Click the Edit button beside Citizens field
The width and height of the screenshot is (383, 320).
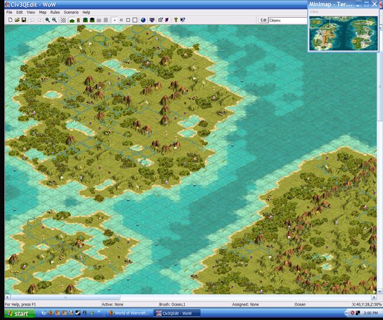[263, 20]
